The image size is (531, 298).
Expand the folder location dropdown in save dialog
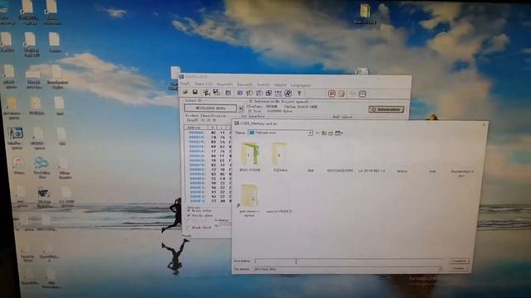coord(309,133)
